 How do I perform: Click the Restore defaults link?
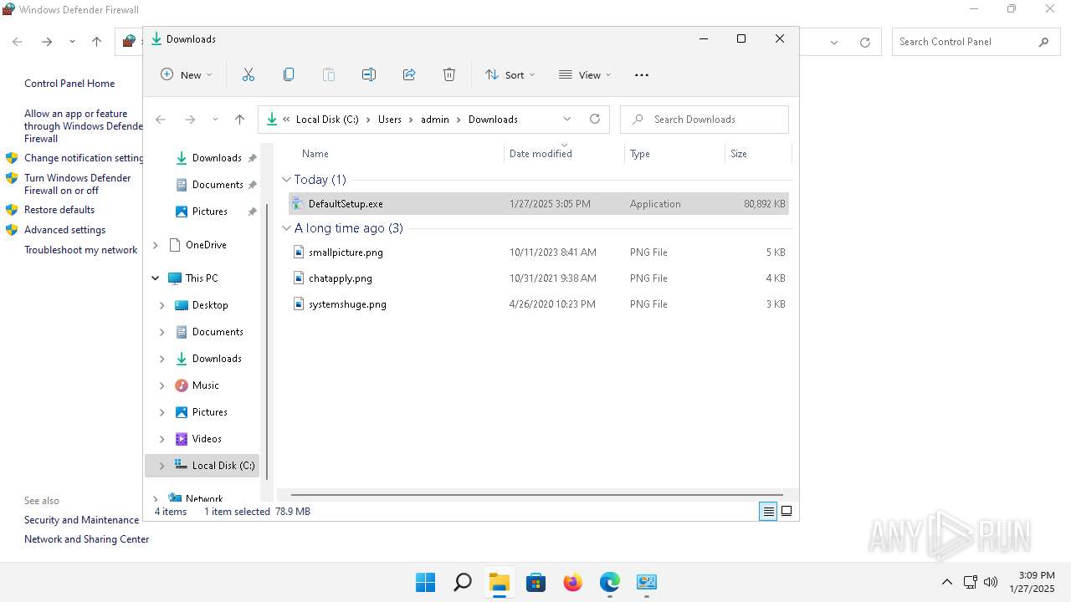[x=59, y=210]
